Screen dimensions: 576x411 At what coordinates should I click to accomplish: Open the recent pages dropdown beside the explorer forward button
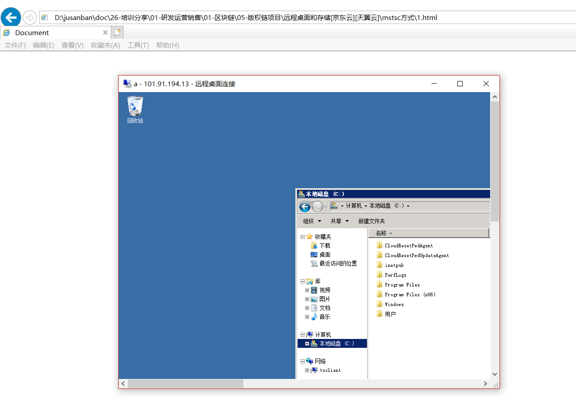[326, 206]
